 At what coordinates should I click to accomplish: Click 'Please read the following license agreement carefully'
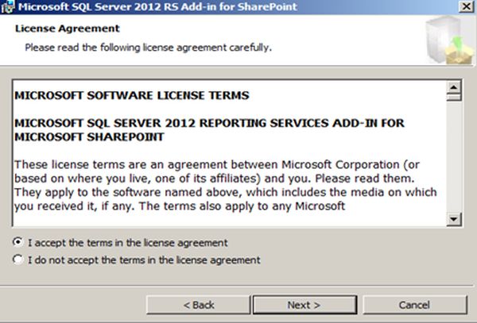pyautogui.click(x=148, y=48)
